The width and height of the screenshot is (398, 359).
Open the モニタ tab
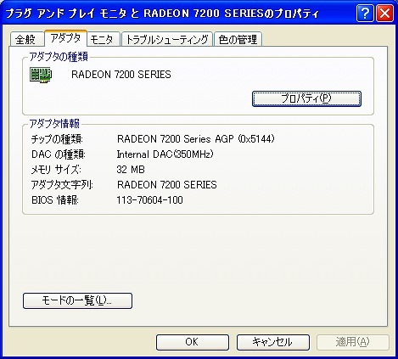(104, 39)
